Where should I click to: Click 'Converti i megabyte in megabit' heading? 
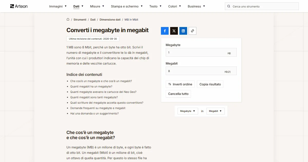(108, 30)
